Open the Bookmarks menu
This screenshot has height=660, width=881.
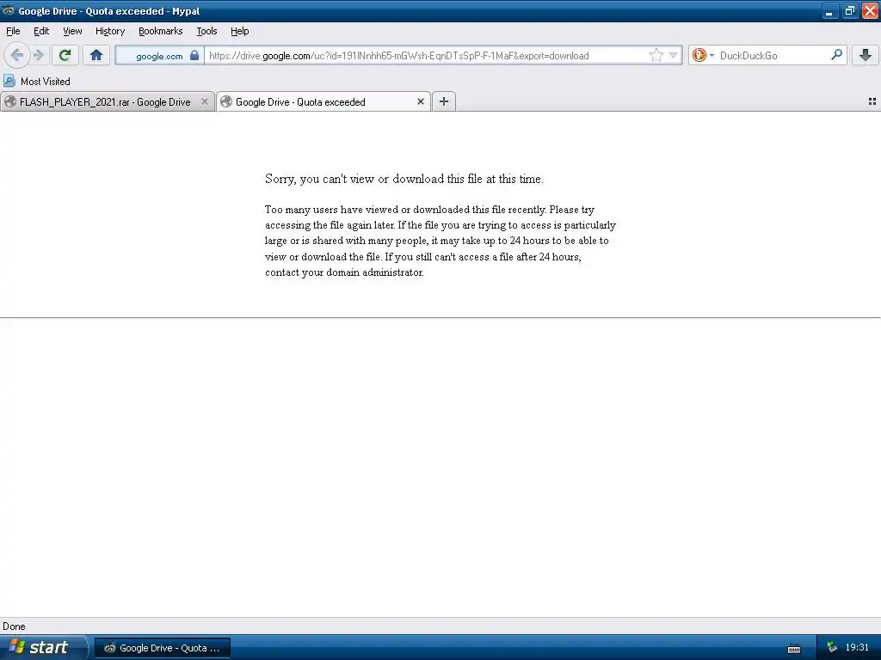pos(161,31)
